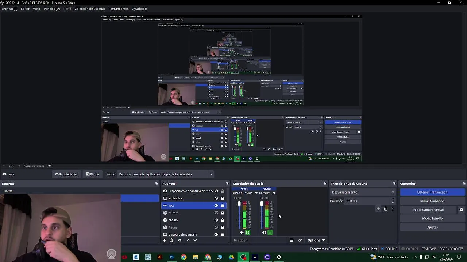Open Desvanecimiento transition dropdown
Screen dimensions: 467x262
pos(363,192)
